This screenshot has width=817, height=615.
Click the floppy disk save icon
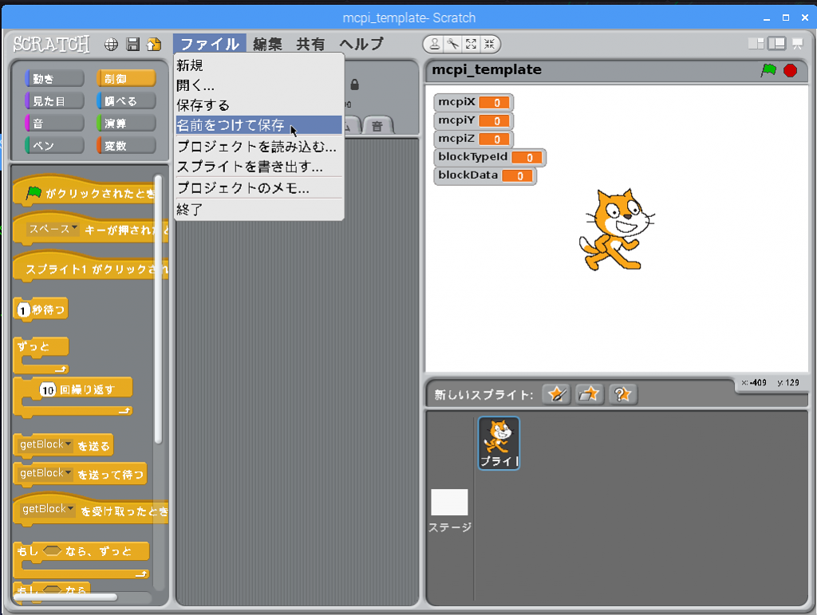coord(133,45)
